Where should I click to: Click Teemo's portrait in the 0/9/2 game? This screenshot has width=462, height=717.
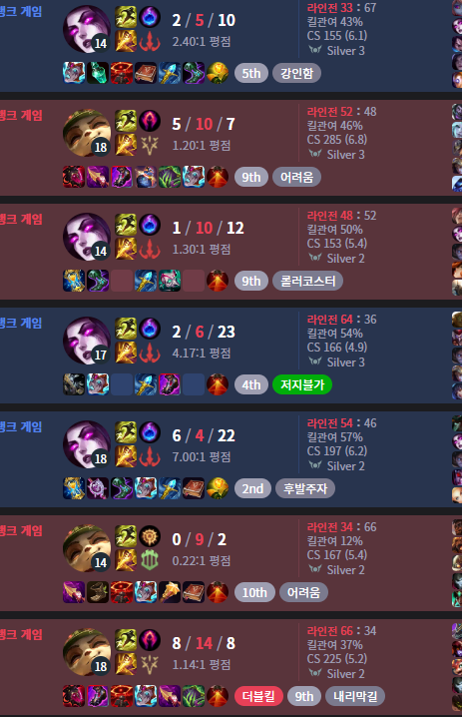click(x=87, y=547)
